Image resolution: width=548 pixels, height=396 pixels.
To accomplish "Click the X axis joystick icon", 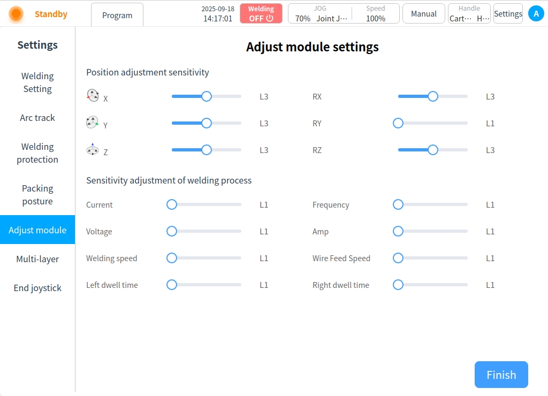I will tap(93, 96).
